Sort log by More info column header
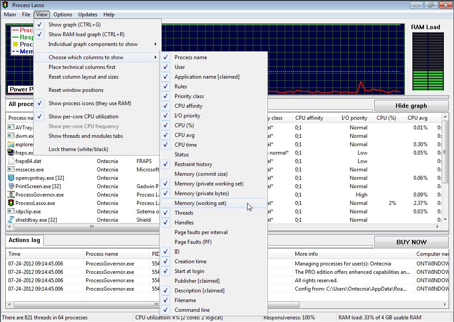The width and height of the screenshot is (454, 322). tap(353, 254)
